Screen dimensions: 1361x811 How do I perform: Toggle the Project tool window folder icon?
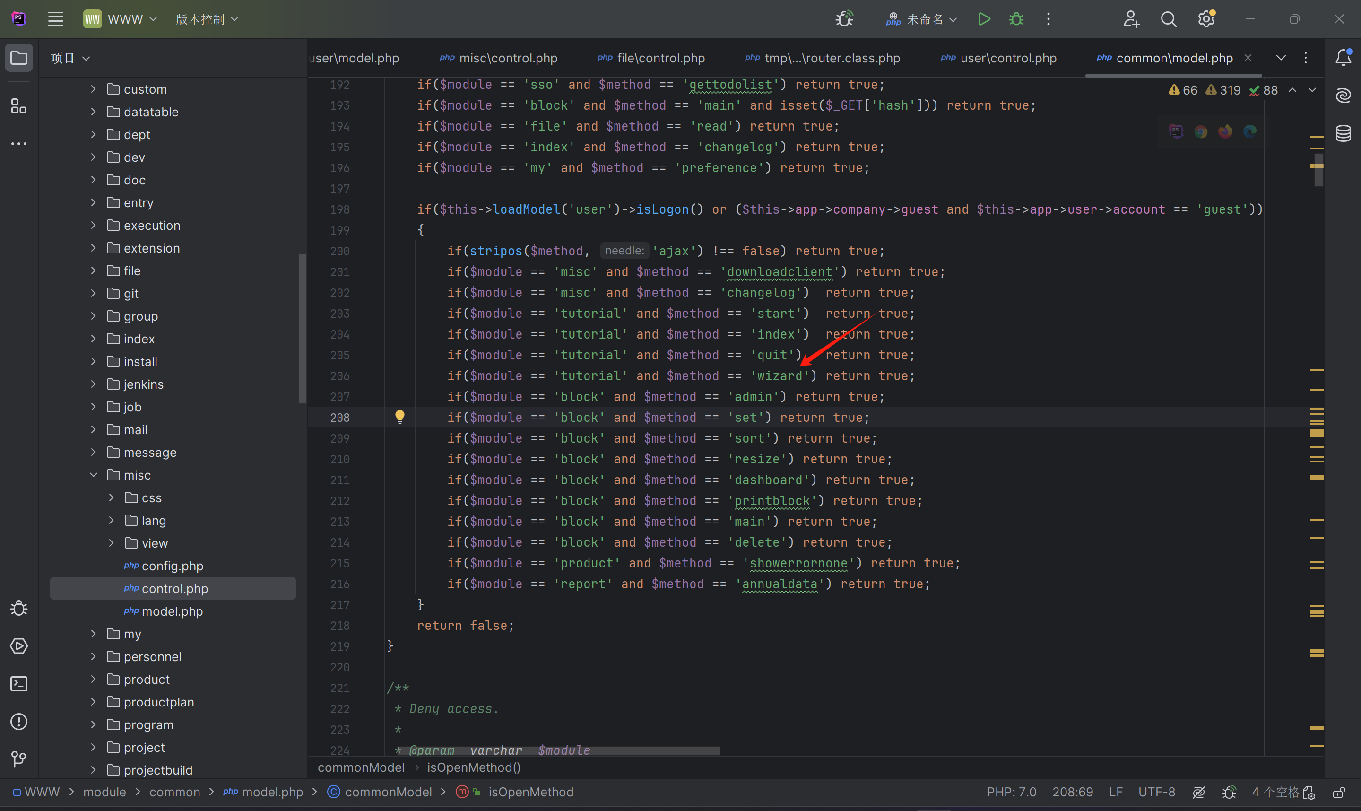point(19,57)
